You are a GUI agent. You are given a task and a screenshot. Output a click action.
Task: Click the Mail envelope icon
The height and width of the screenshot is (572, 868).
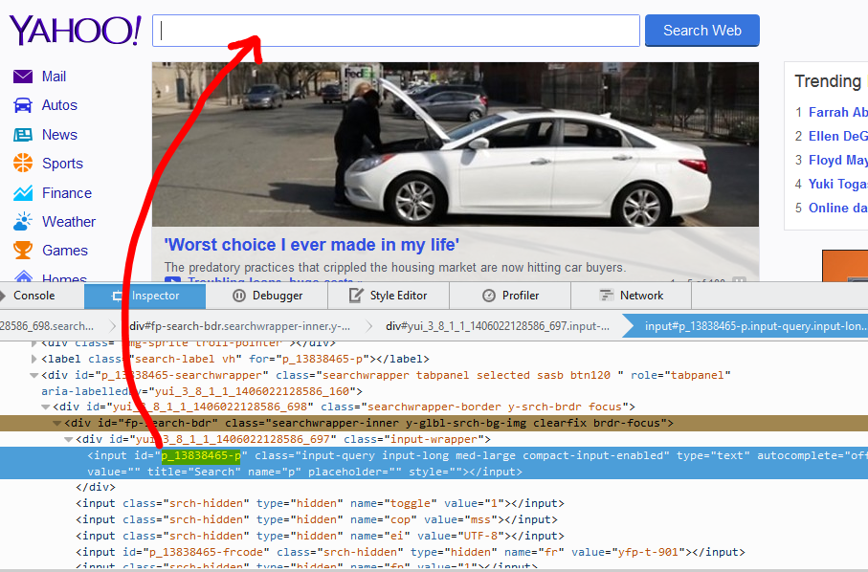click(x=23, y=77)
